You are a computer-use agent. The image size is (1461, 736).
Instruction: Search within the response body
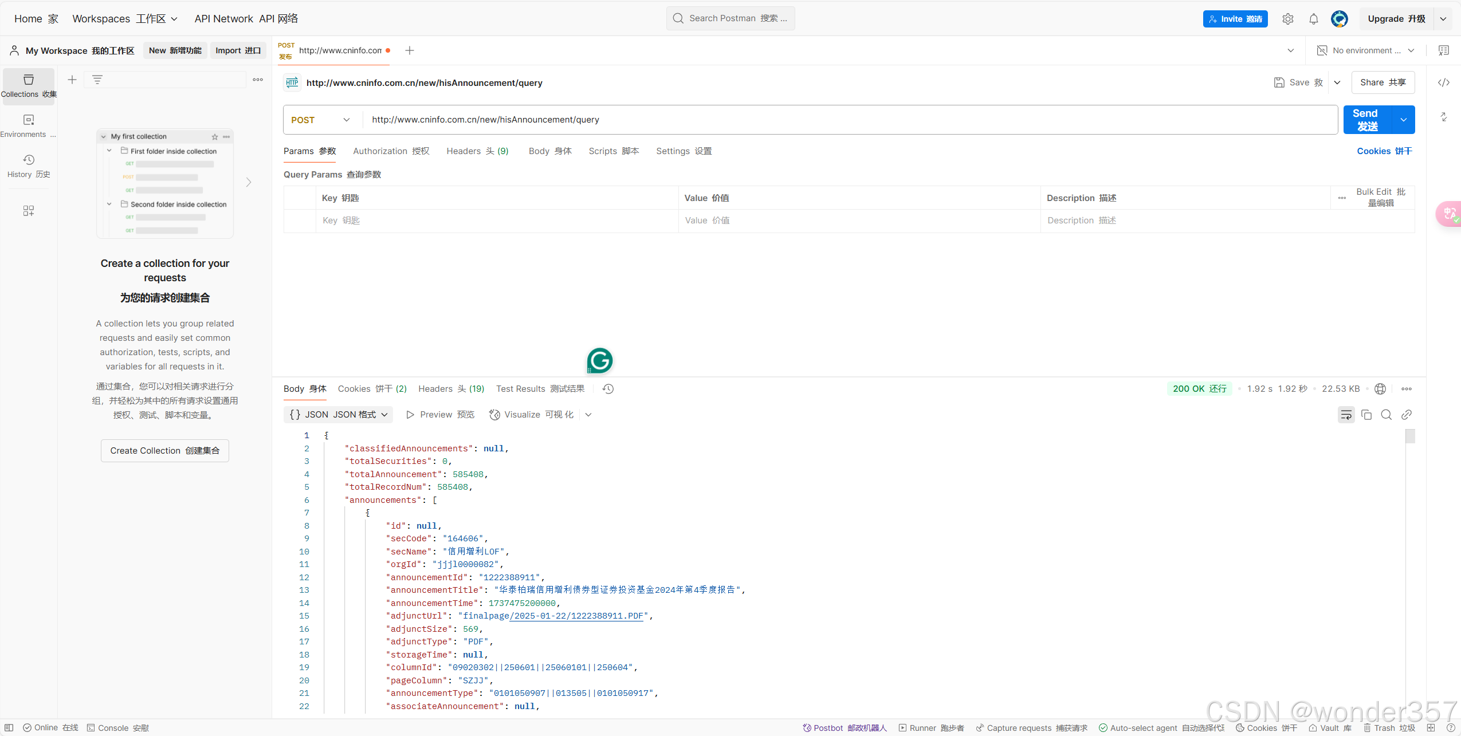pos(1386,415)
